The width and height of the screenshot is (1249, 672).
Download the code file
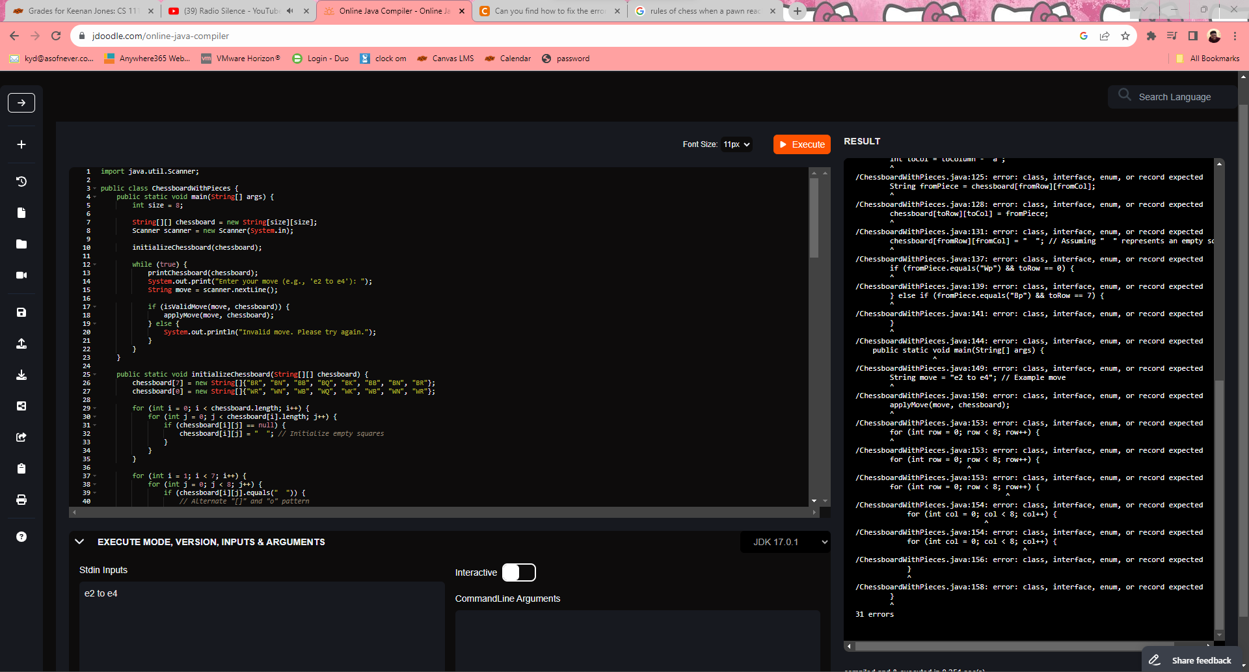tap(21, 375)
